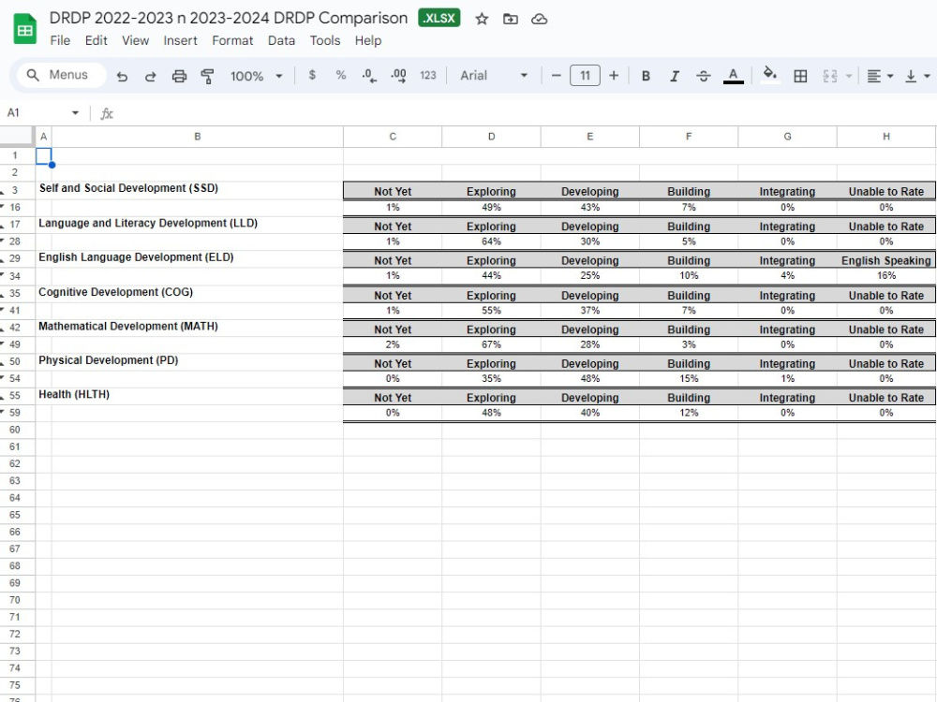The width and height of the screenshot is (937, 702).
Task: Select 'Mathematical Development (MATH)' cell
Action: 197,328
